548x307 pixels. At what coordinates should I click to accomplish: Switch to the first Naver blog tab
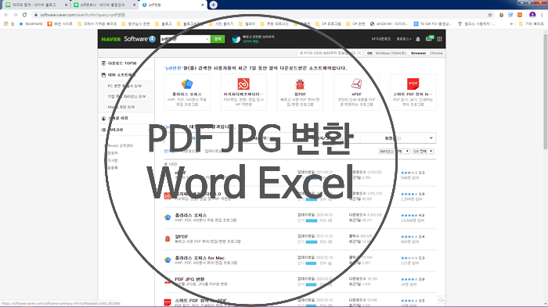(x=35, y=5)
